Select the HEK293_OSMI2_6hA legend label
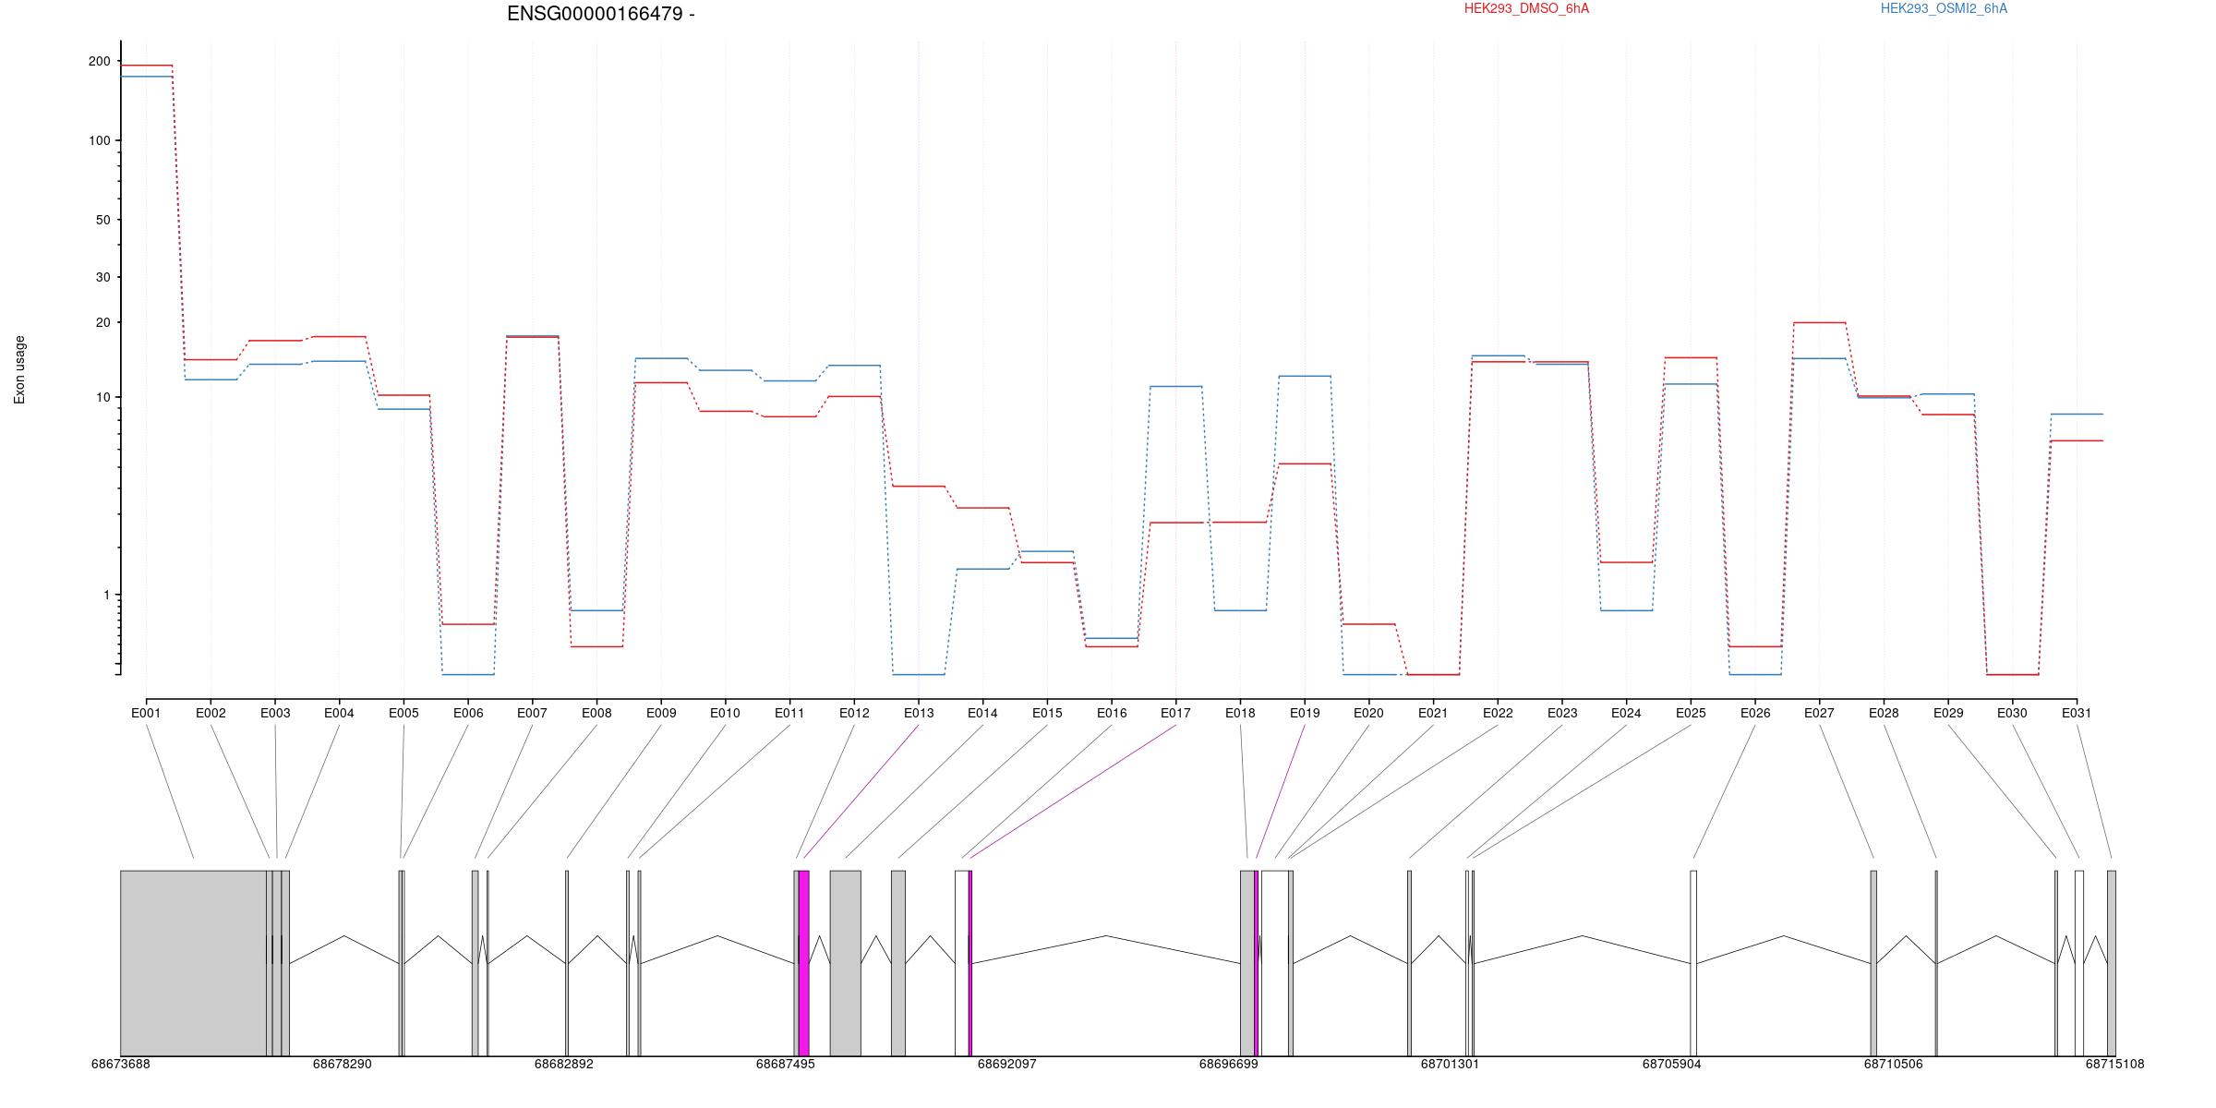Viewport: 2216px width, 1108px height. pyautogui.click(x=1944, y=9)
